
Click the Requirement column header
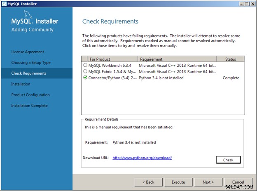click(177, 59)
